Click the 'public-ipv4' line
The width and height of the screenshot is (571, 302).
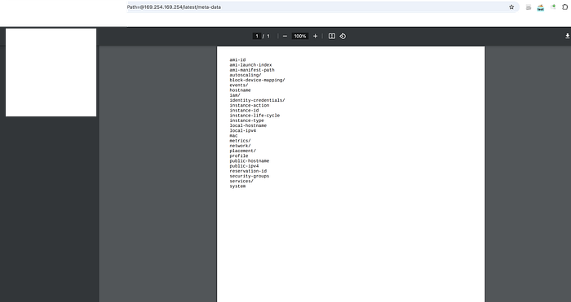pos(244,166)
